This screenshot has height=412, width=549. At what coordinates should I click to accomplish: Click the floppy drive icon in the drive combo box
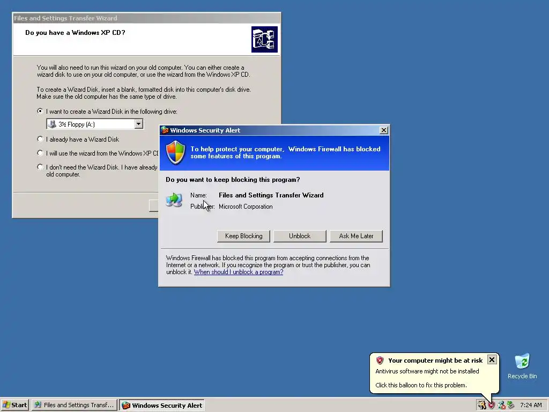click(x=52, y=124)
